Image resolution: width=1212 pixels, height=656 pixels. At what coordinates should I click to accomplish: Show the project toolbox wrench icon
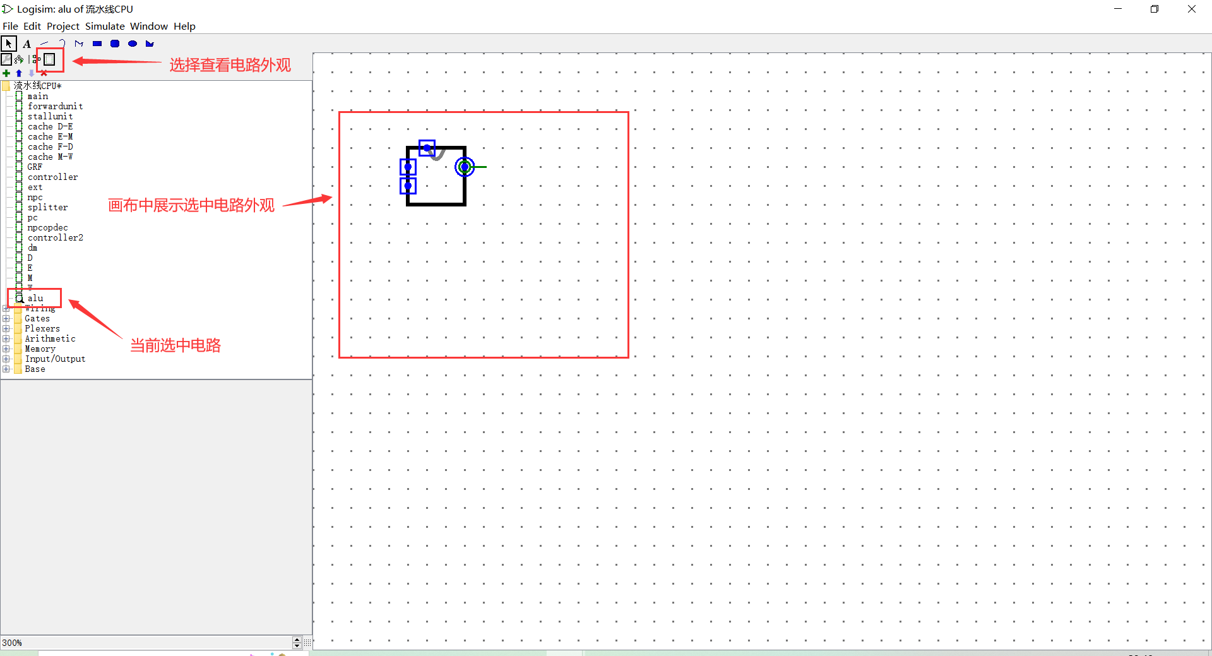pyautogui.click(x=6, y=59)
